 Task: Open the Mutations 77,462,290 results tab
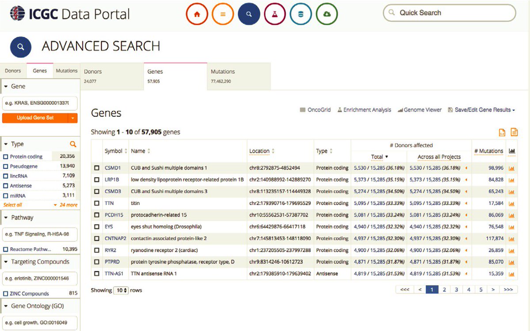(238, 76)
